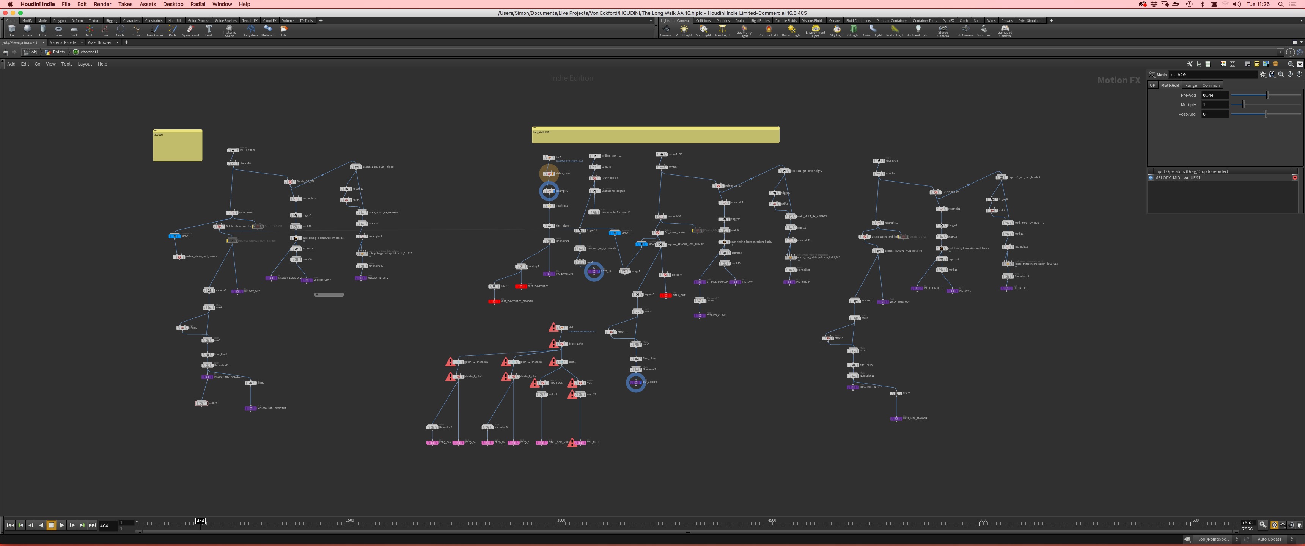This screenshot has width=1305, height=546.
Task: Click the node info icon in parameter pane
Action: (1290, 74)
